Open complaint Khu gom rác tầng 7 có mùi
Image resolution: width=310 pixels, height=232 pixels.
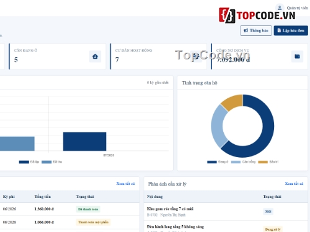point(170,208)
